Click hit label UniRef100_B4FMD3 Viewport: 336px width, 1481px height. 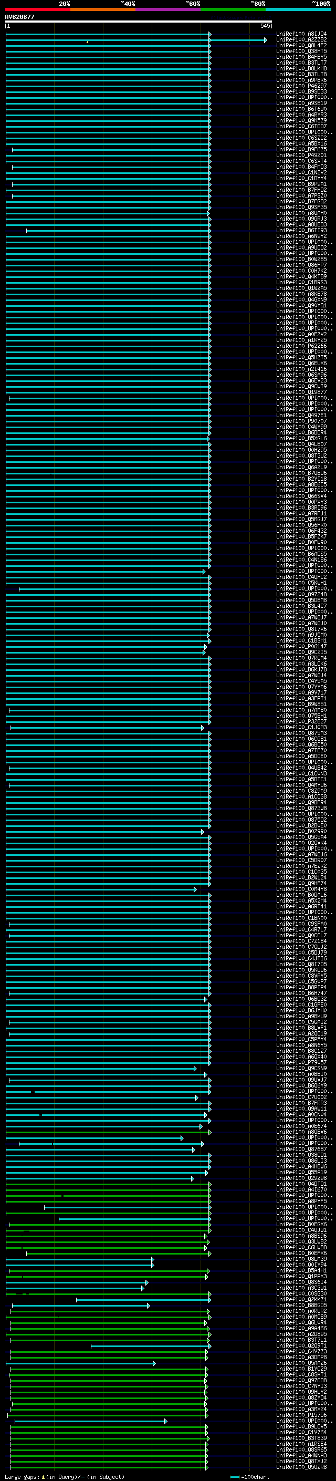[301, 167]
